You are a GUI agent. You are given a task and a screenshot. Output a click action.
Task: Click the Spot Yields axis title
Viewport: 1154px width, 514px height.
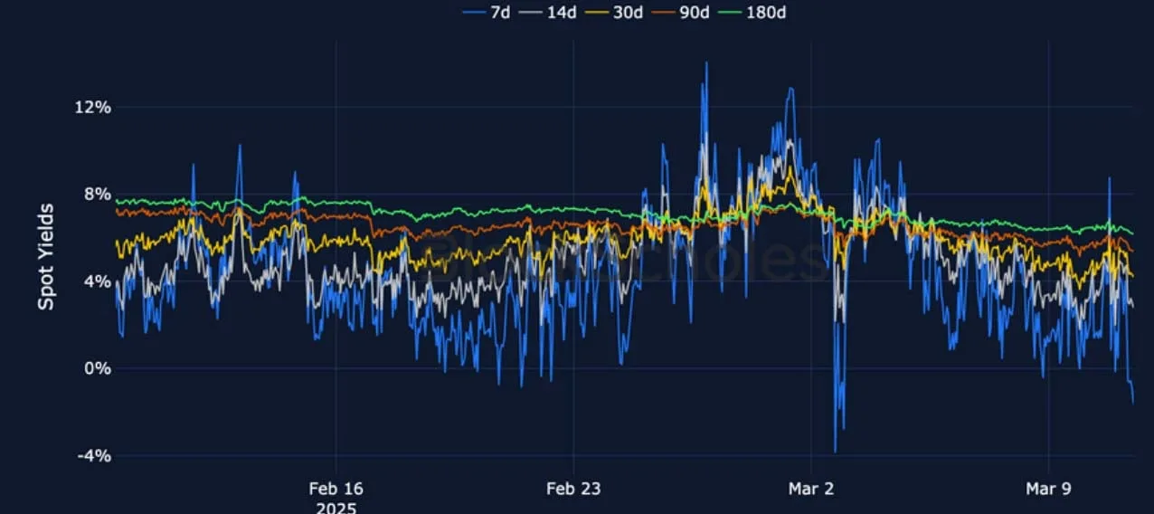46,256
